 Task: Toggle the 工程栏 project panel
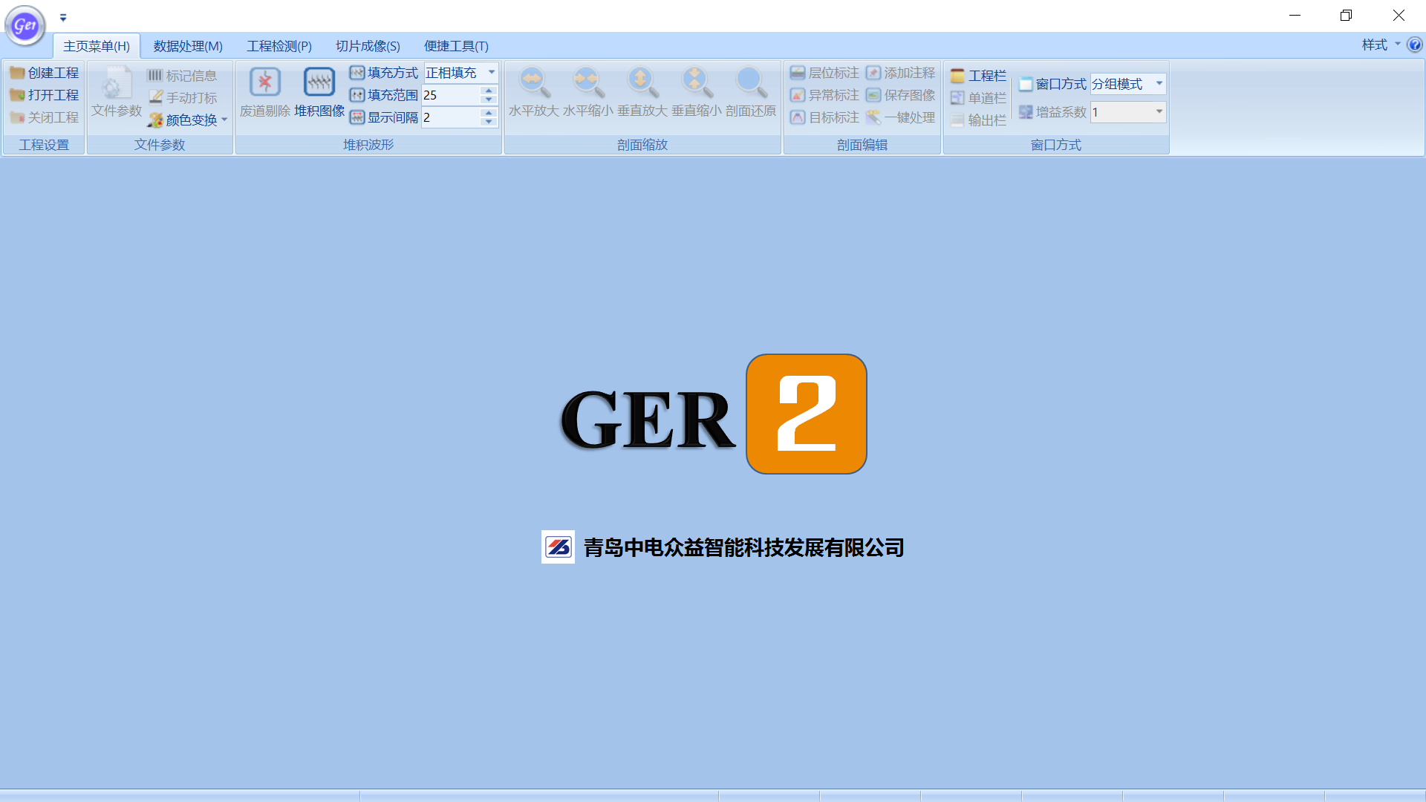coord(977,75)
